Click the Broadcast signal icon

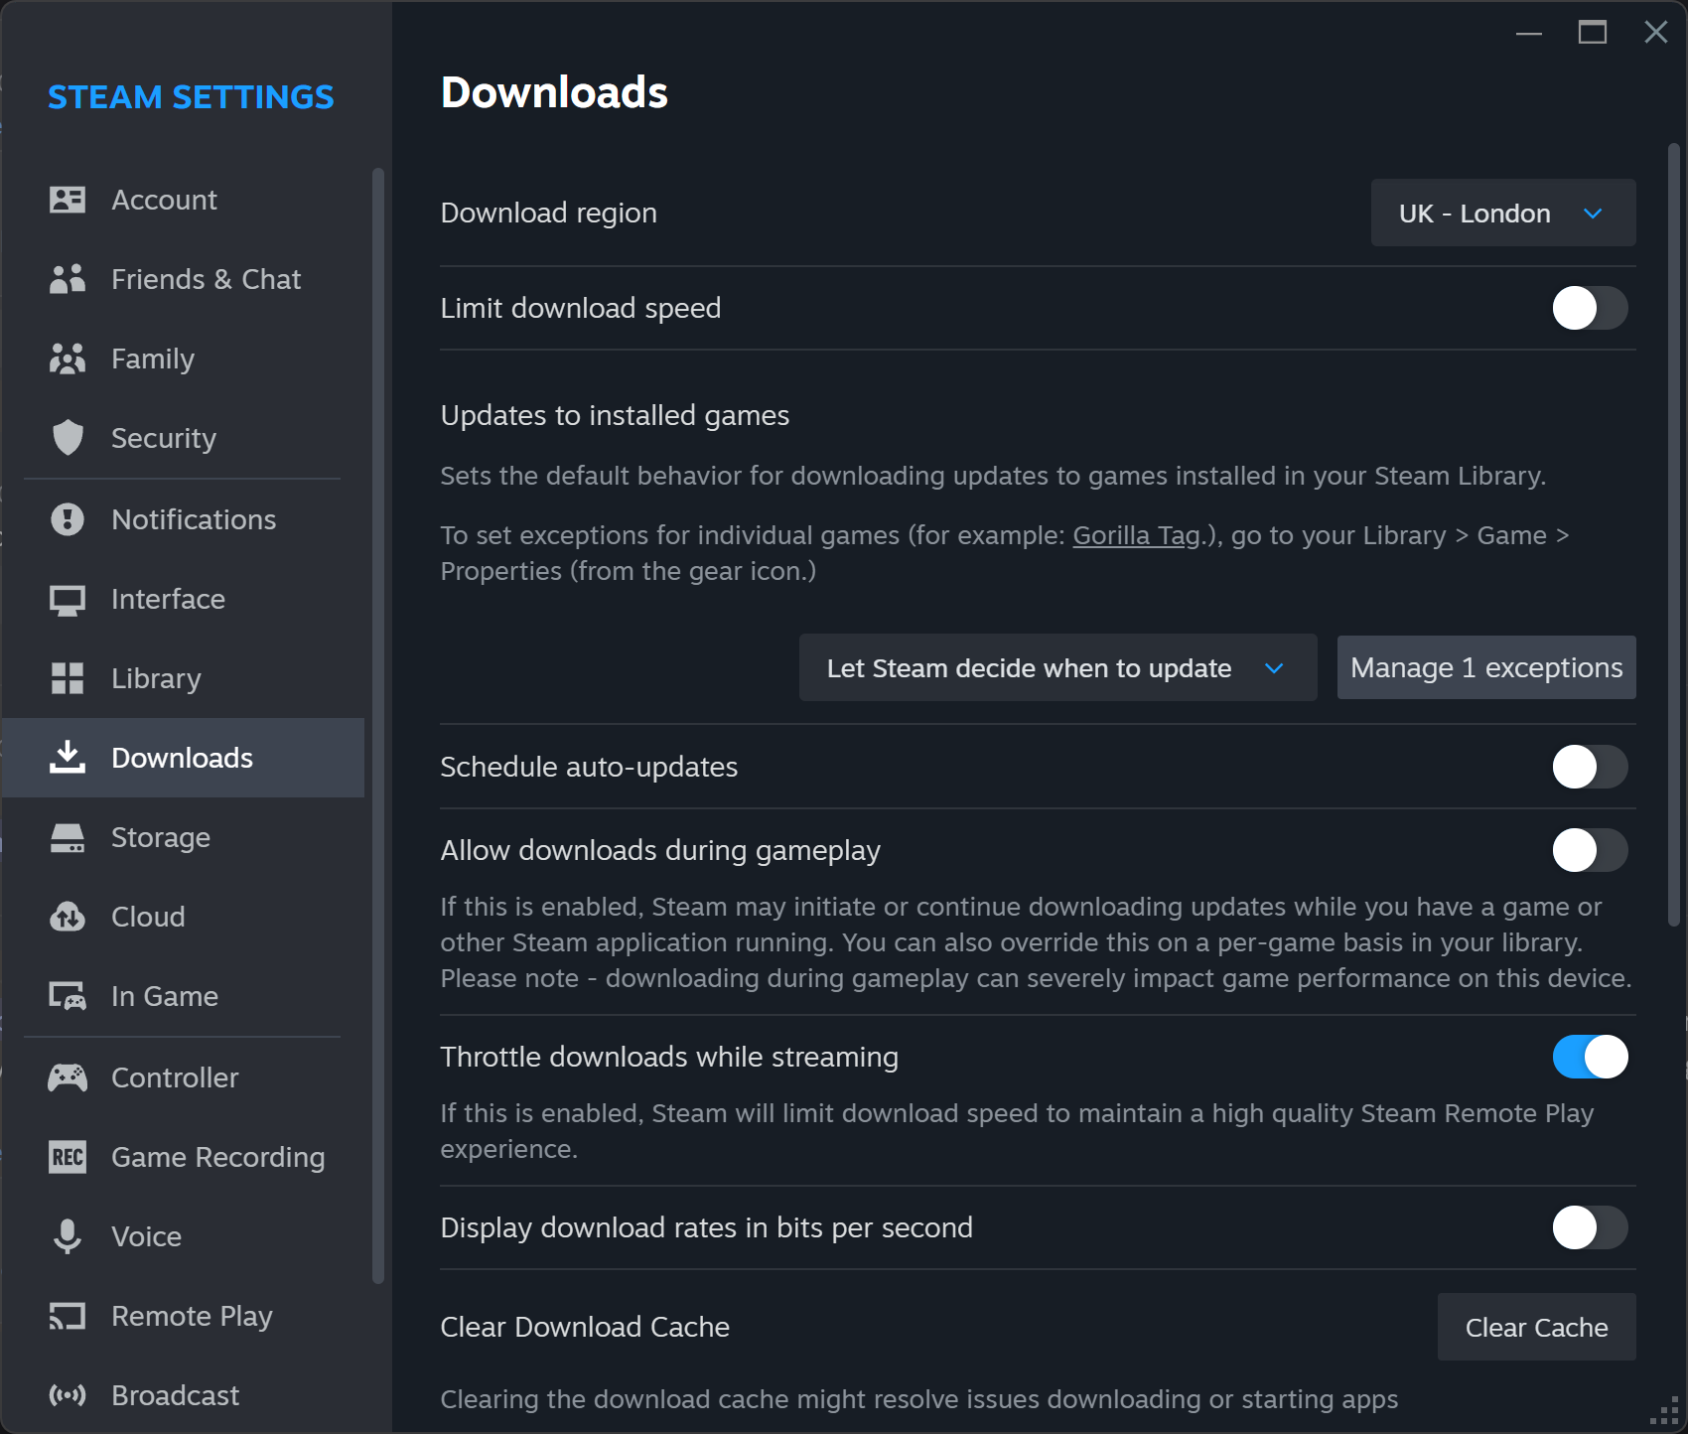68,1395
